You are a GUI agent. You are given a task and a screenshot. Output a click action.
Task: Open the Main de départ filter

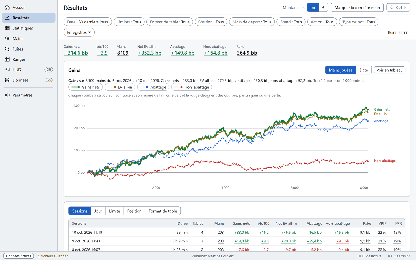coord(252,22)
